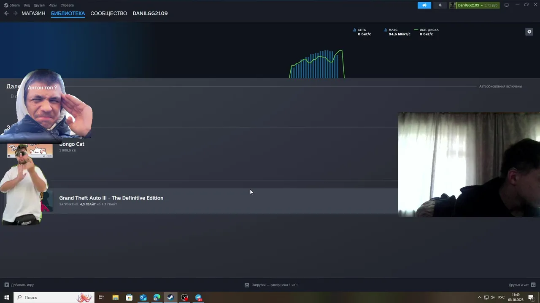Switch to Big Picture mode icon
The width and height of the screenshot is (540, 303).
coord(507,5)
